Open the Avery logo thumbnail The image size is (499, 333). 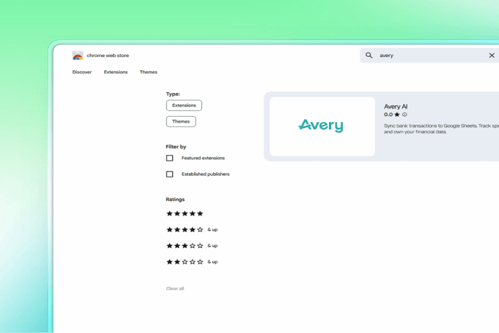pos(322,126)
